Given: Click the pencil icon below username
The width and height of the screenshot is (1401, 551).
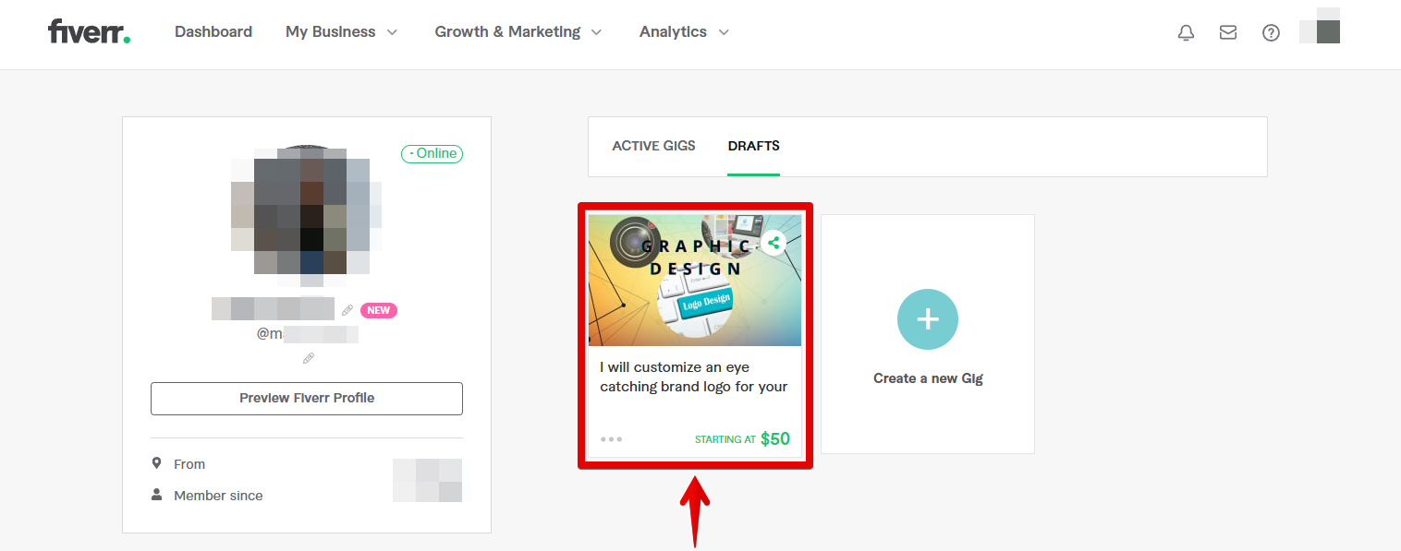Looking at the screenshot, I should pos(309,358).
